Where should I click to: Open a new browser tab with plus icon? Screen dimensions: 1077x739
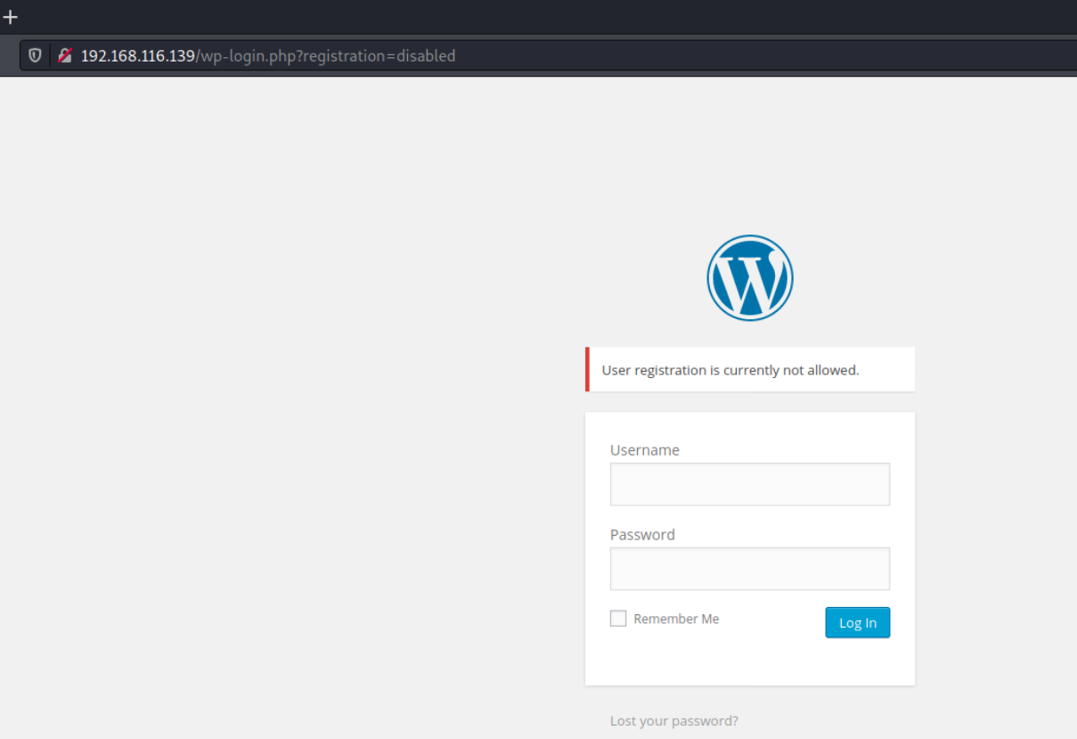coord(10,17)
